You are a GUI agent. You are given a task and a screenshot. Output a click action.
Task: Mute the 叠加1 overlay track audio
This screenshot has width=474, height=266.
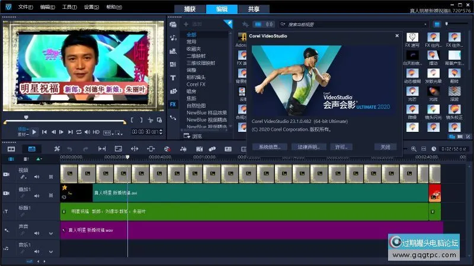(36, 196)
